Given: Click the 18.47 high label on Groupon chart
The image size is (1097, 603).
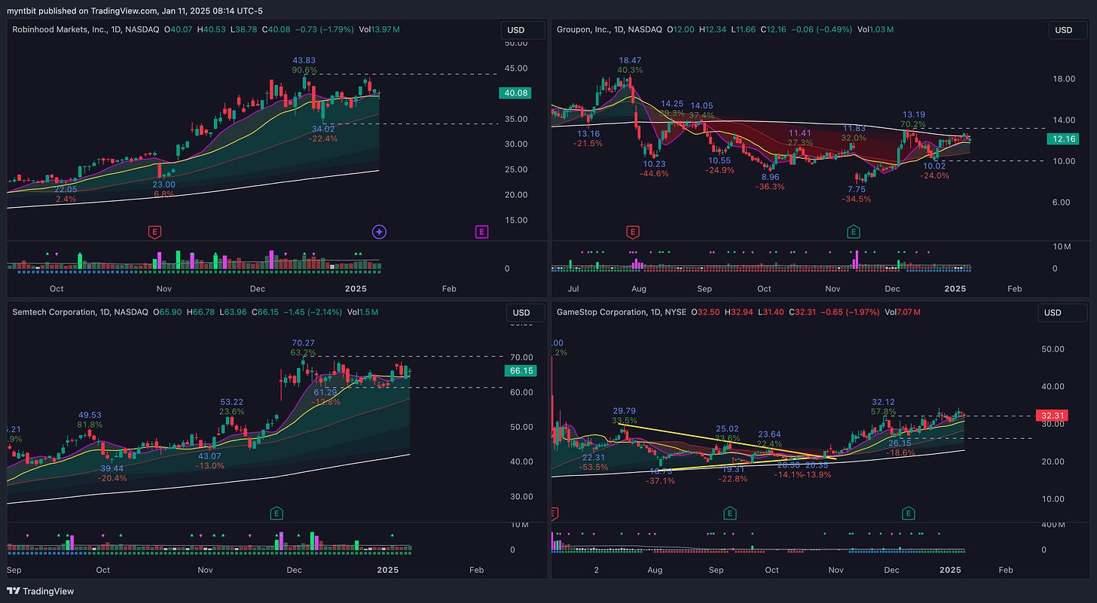Looking at the screenshot, I should (631, 59).
